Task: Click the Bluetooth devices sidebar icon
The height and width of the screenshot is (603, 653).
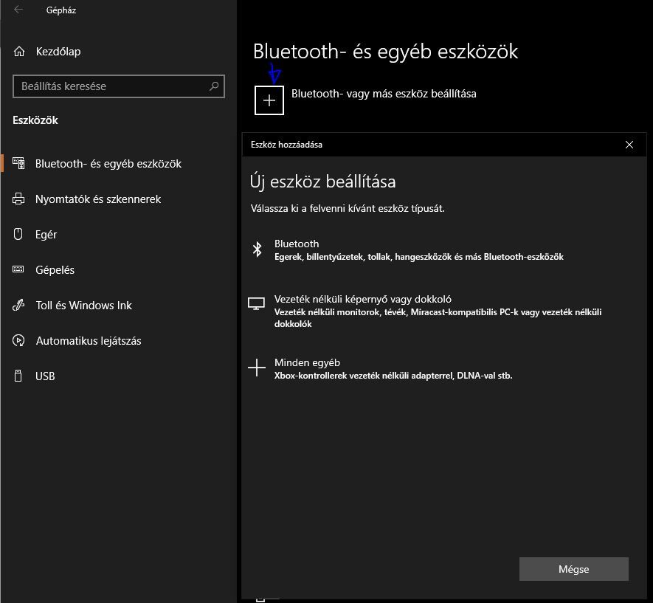Action: point(18,163)
